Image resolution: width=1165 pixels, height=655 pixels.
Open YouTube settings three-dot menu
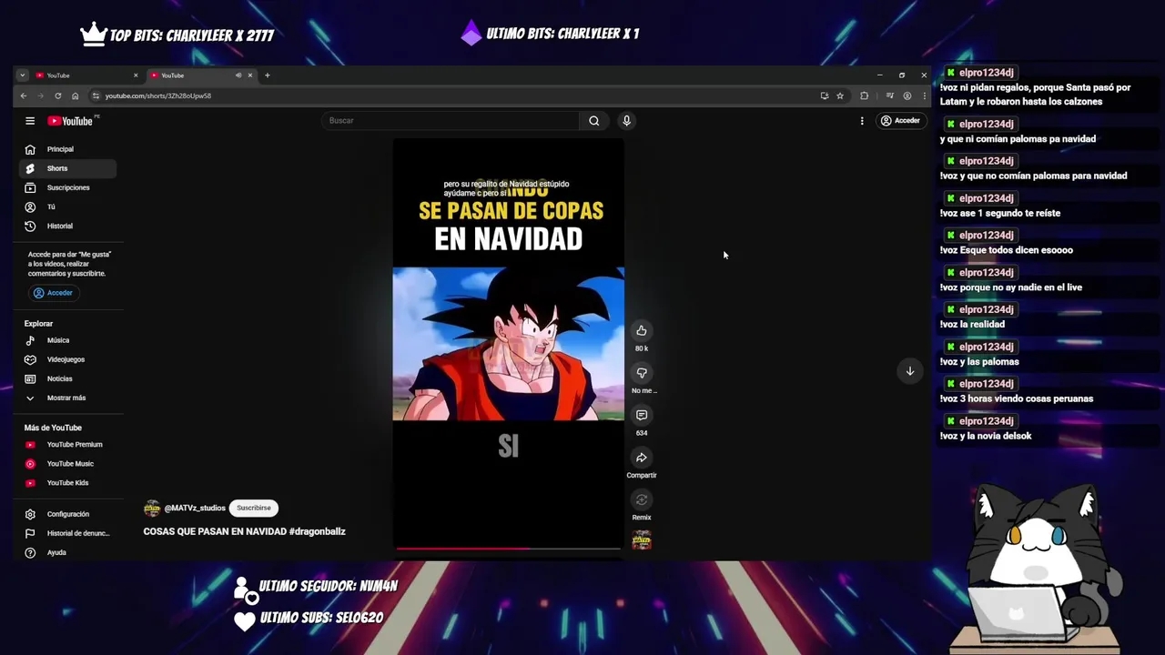(x=862, y=120)
